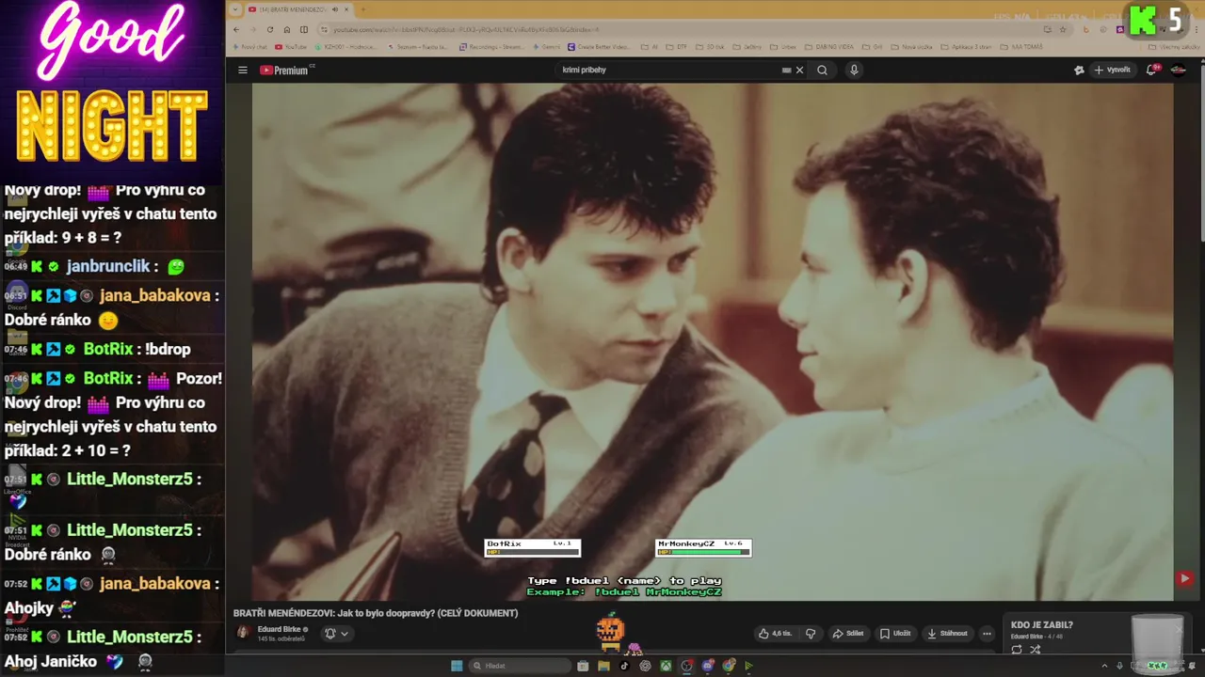Image resolution: width=1205 pixels, height=677 pixels.
Task: Expand the DABING VIDEA bookmark folder
Action: point(828,46)
